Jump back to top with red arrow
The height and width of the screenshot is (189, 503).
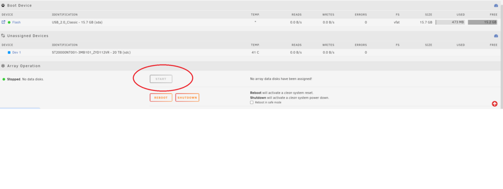pyautogui.click(x=494, y=104)
